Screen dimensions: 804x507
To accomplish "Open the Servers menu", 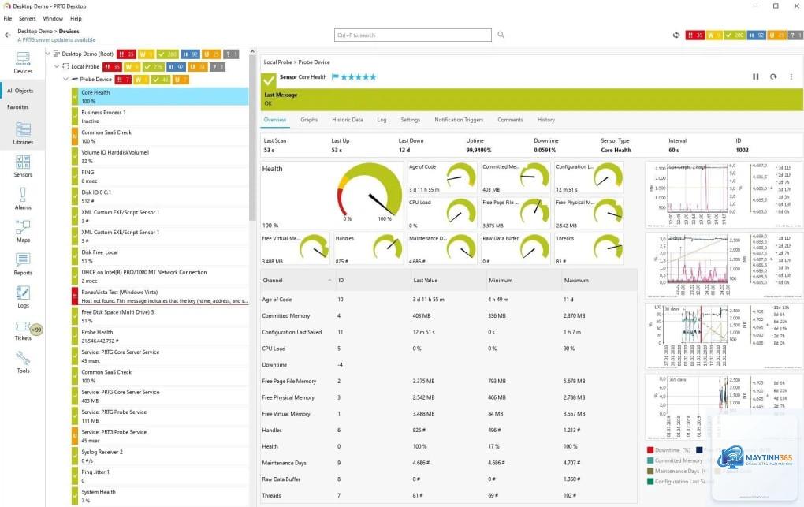I will tap(27, 18).
